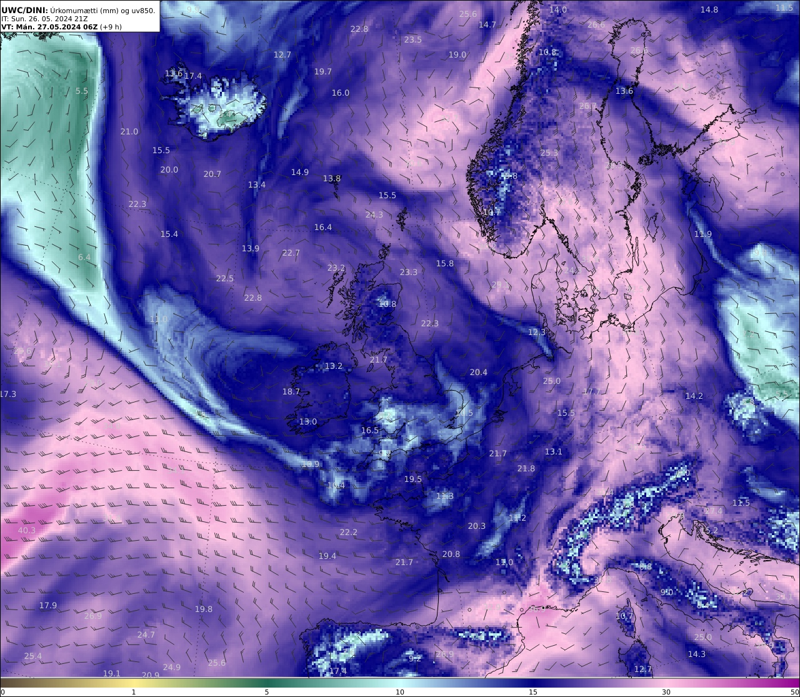Screen dimensions: 800x697
Task: Click the 23.2 value on the map
Action: (x=336, y=268)
